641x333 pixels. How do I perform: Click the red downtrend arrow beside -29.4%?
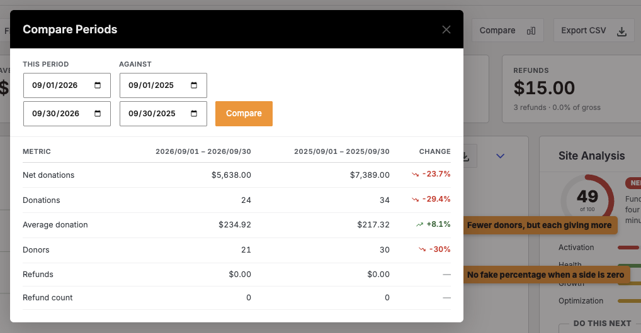click(416, 200)
